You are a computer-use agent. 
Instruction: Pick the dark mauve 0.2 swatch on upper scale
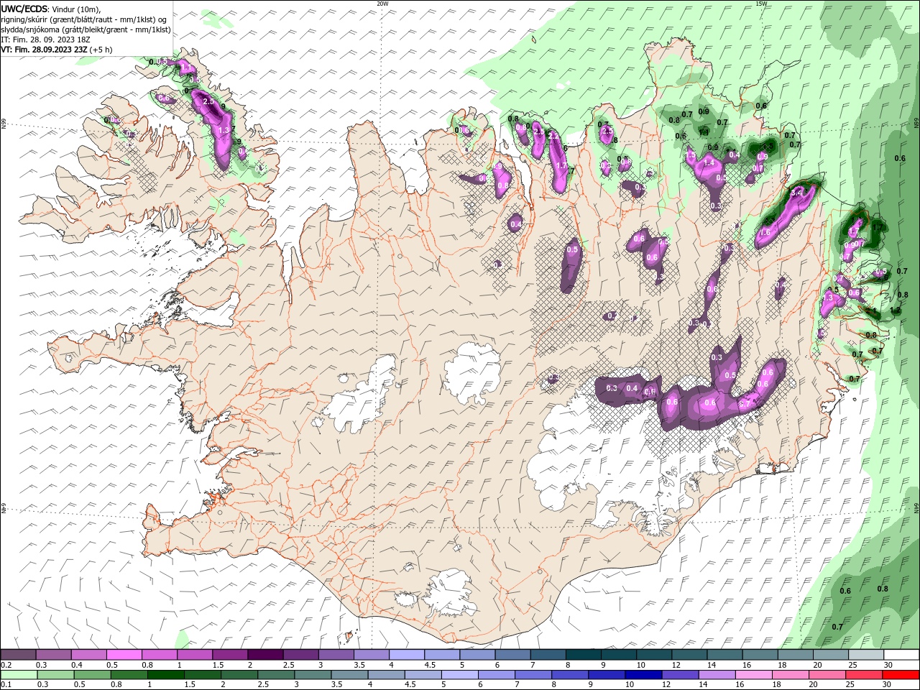pos(19,655)
